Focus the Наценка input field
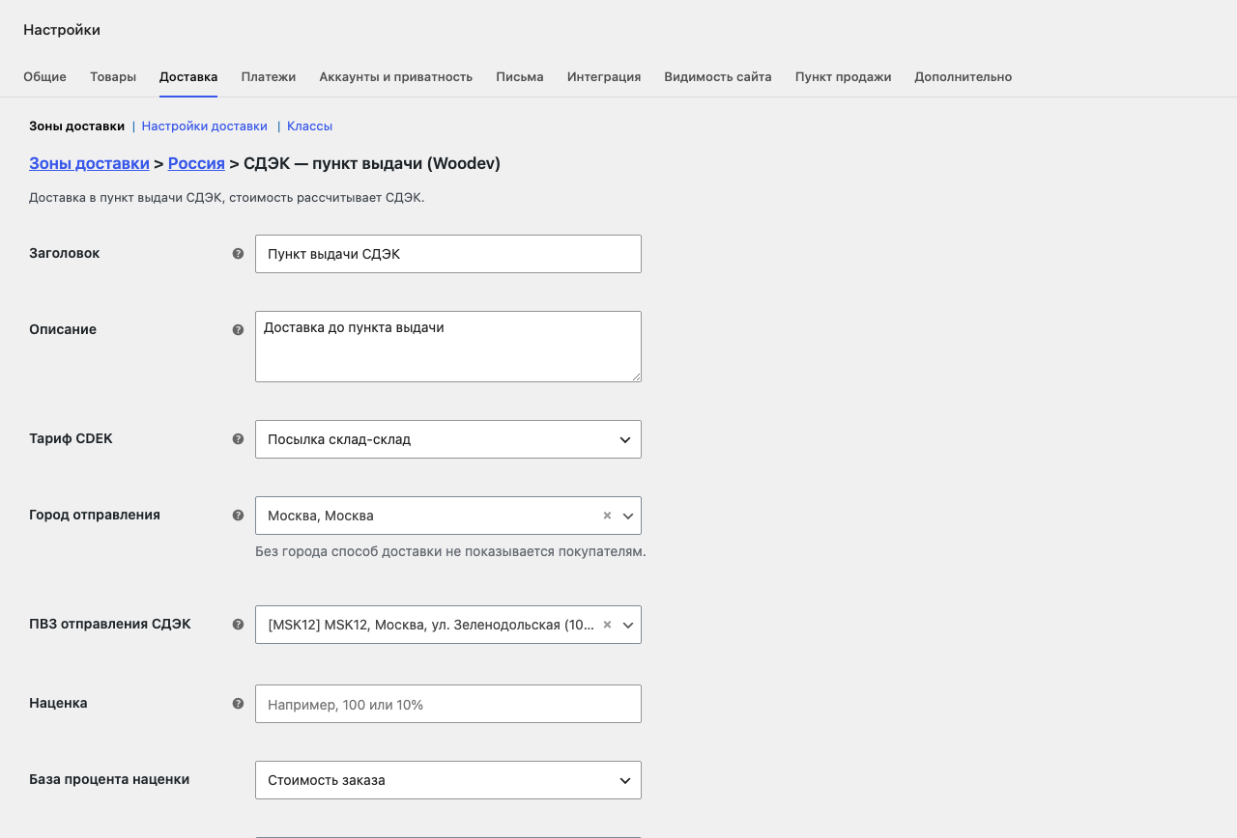1237x838 pixels. click(448, 704)
